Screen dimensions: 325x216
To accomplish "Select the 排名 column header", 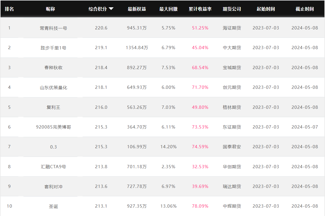I will pos(9,9).
